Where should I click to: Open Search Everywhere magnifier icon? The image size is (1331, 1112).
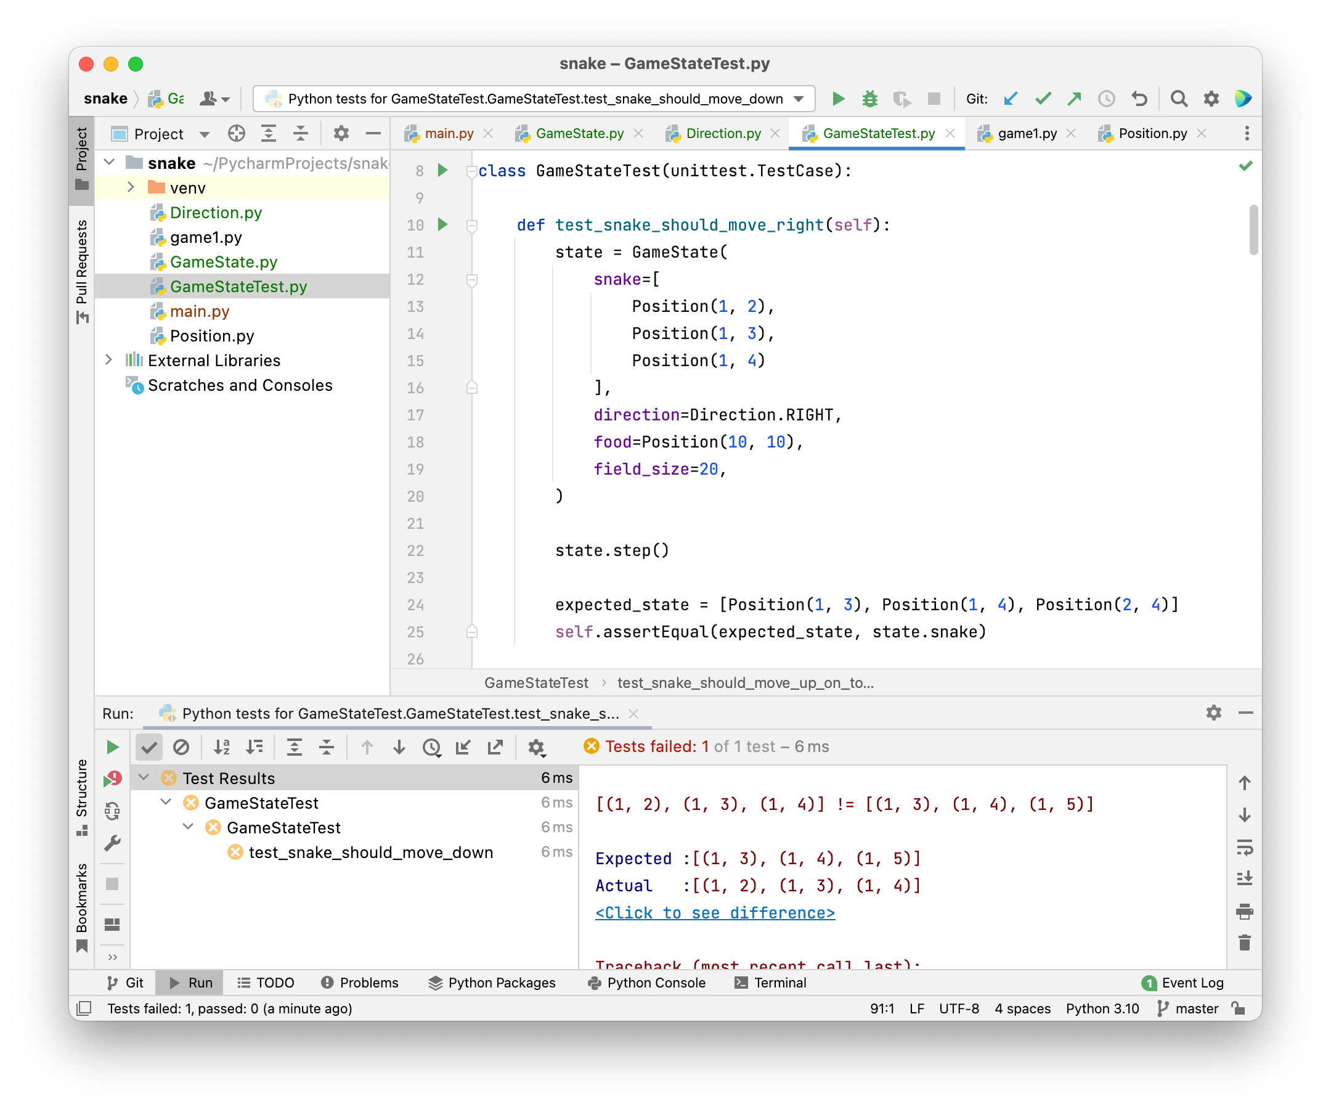pos(1178,99)
